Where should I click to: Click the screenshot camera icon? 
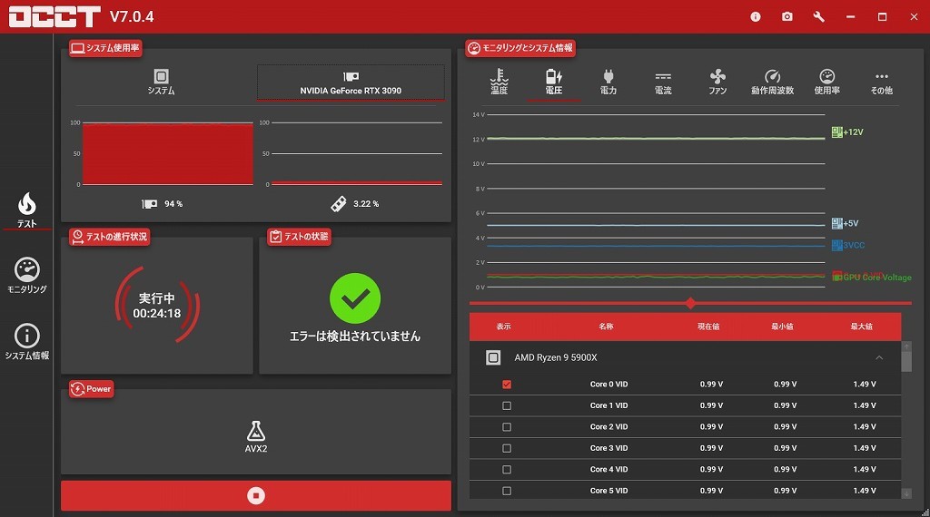787,17
